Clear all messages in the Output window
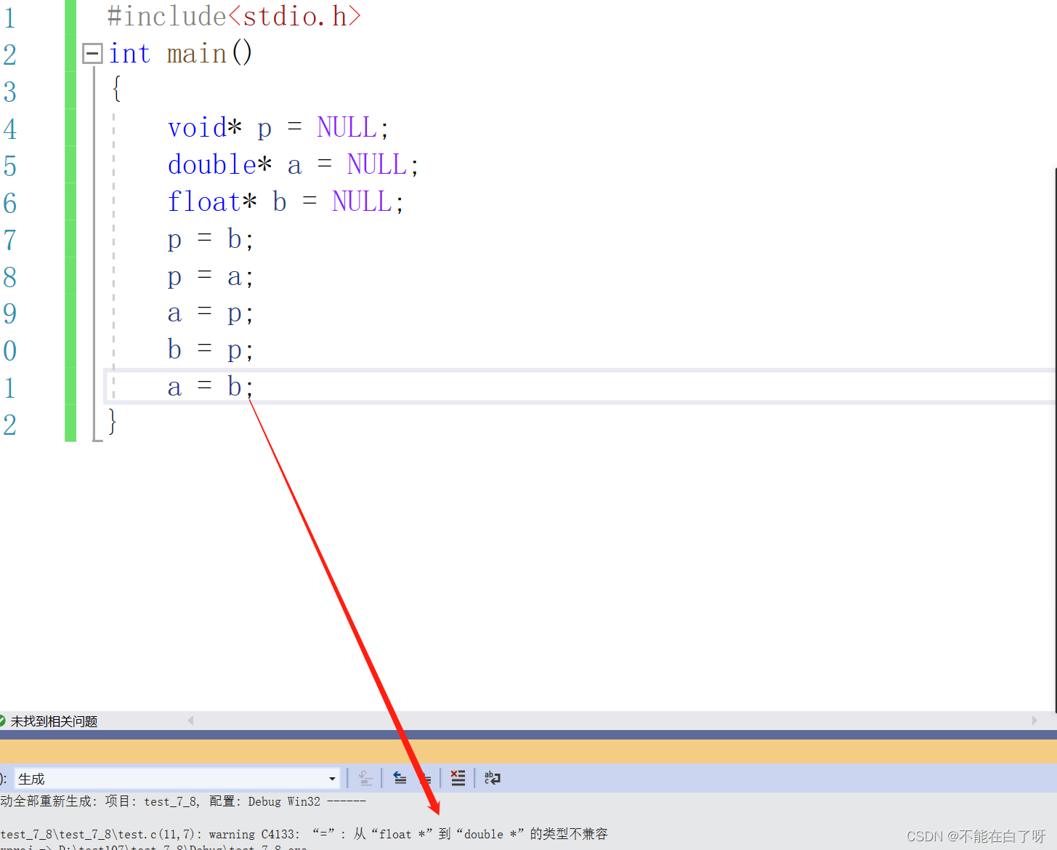The image size is (1057, 850). tap(458, 777)
